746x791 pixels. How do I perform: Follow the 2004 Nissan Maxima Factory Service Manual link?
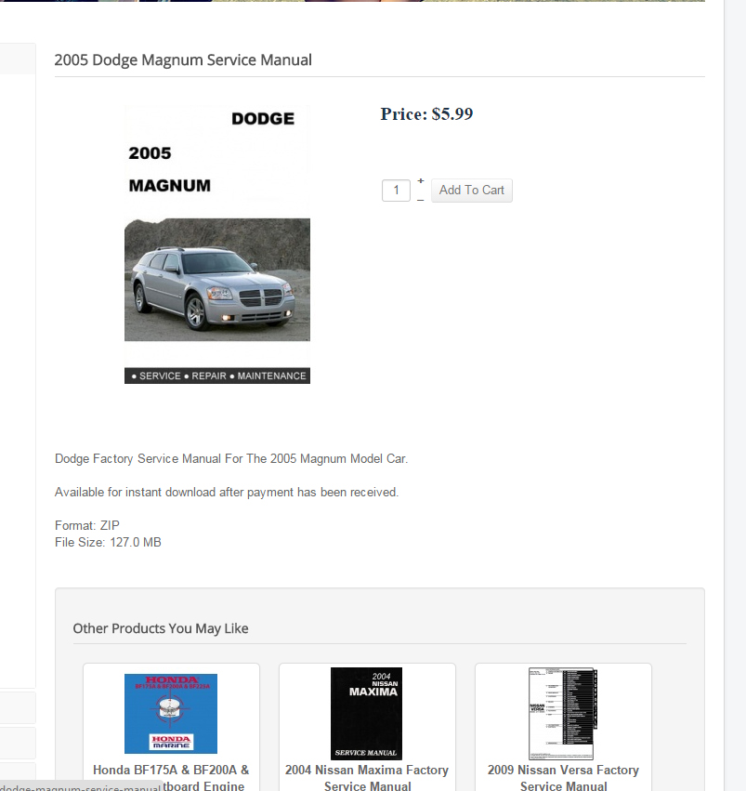[367, 777]
